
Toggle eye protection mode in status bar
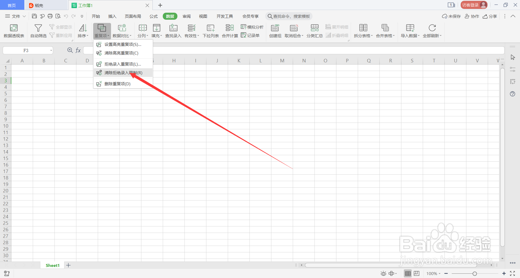[383, 273]
